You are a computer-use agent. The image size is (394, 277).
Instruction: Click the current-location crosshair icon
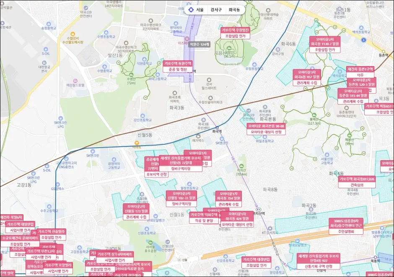point(191,10)
